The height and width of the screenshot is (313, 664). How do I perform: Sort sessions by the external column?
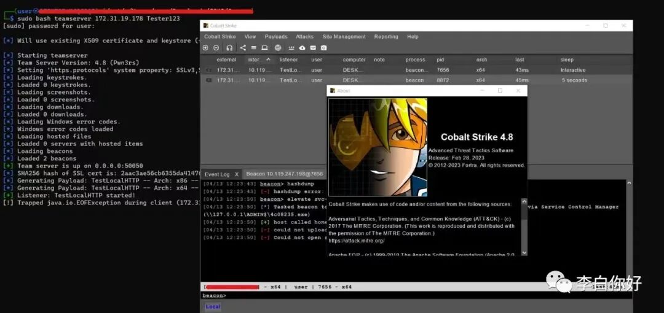tap(226, 60)
